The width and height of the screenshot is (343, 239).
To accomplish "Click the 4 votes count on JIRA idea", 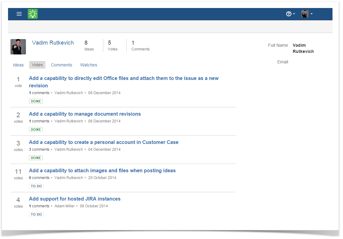I will pos(18,202).
